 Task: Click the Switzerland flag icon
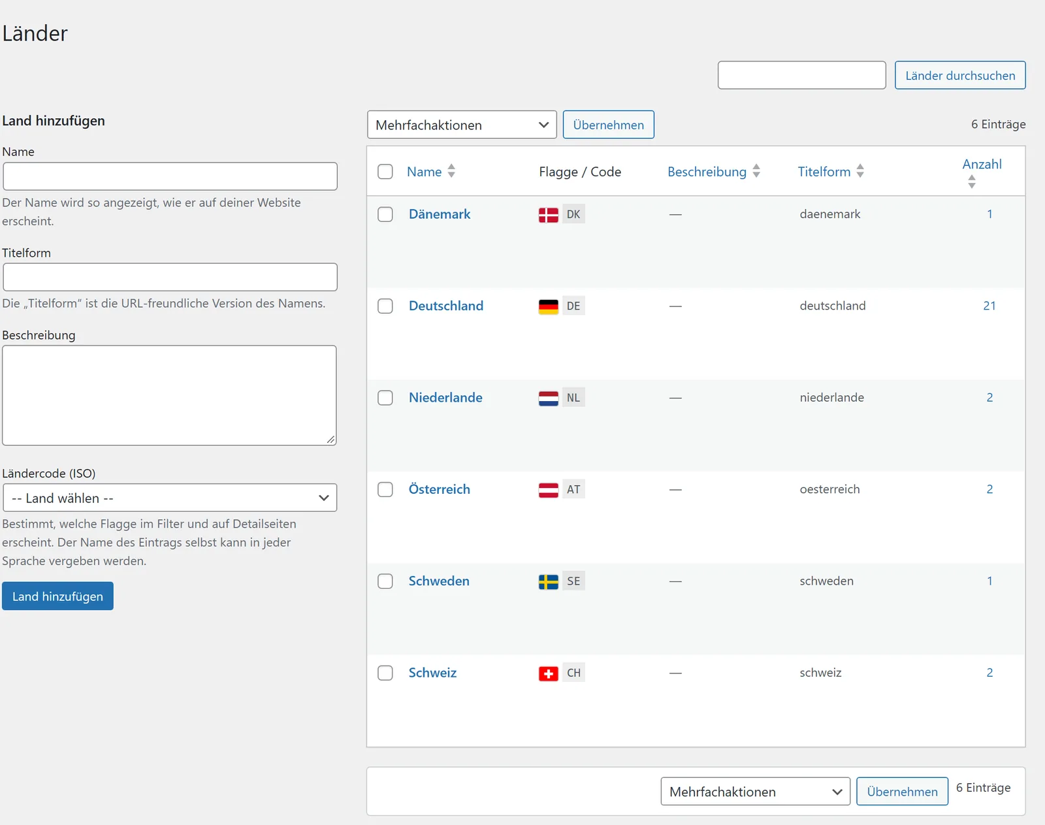(548, 673)
